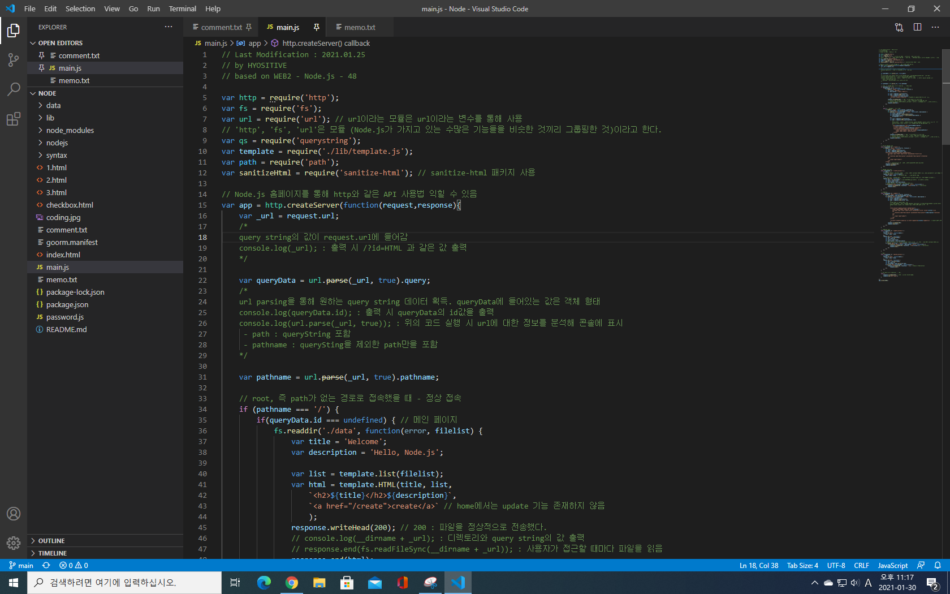The height and width of the screenshot is (594, 950).
Task: Open Windows Start menu
Action: (14, 583)
